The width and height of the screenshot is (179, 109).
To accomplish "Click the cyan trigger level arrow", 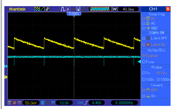I will [x=139, y=62].
